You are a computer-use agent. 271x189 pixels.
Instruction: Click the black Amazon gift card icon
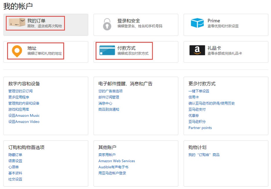(x=197, y=50)
